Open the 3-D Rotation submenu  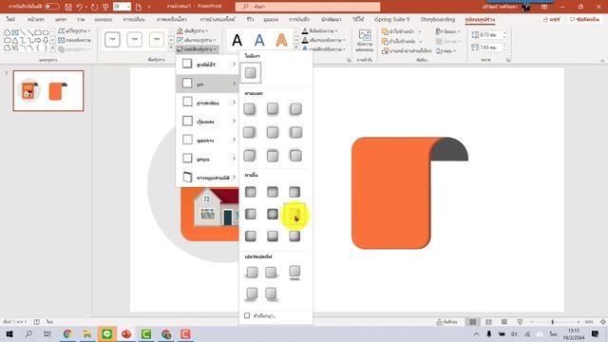coord(207,178)
